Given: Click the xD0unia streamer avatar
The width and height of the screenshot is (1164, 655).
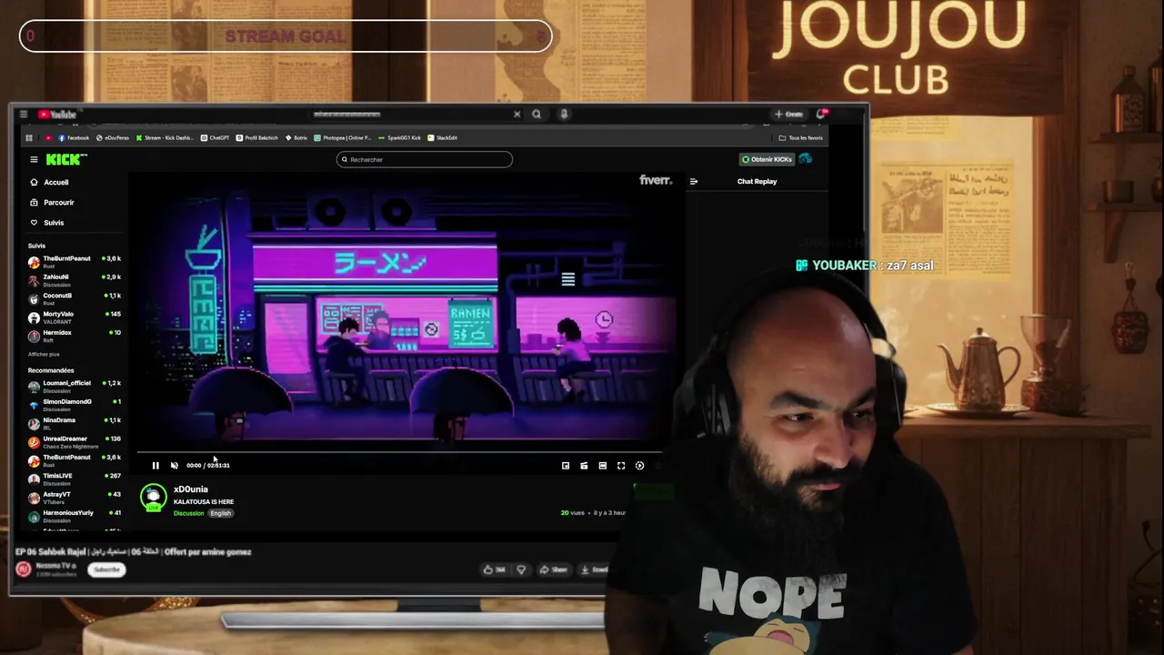Looking at the screenshot, I should [x=154, y=498].
